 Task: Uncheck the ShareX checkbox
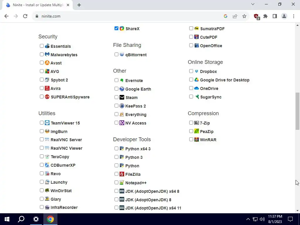click(116, 28)
